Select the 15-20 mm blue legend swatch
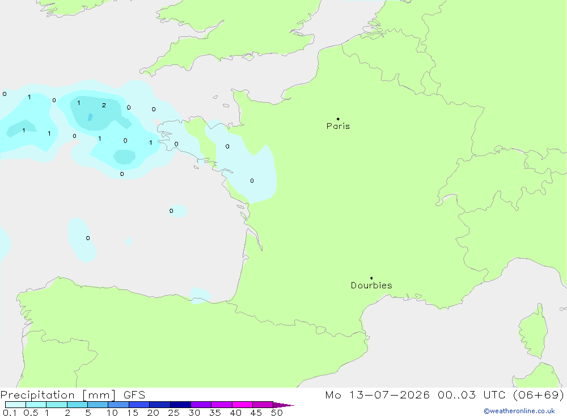Screen dimensions: 567x416 click(139, 405)
